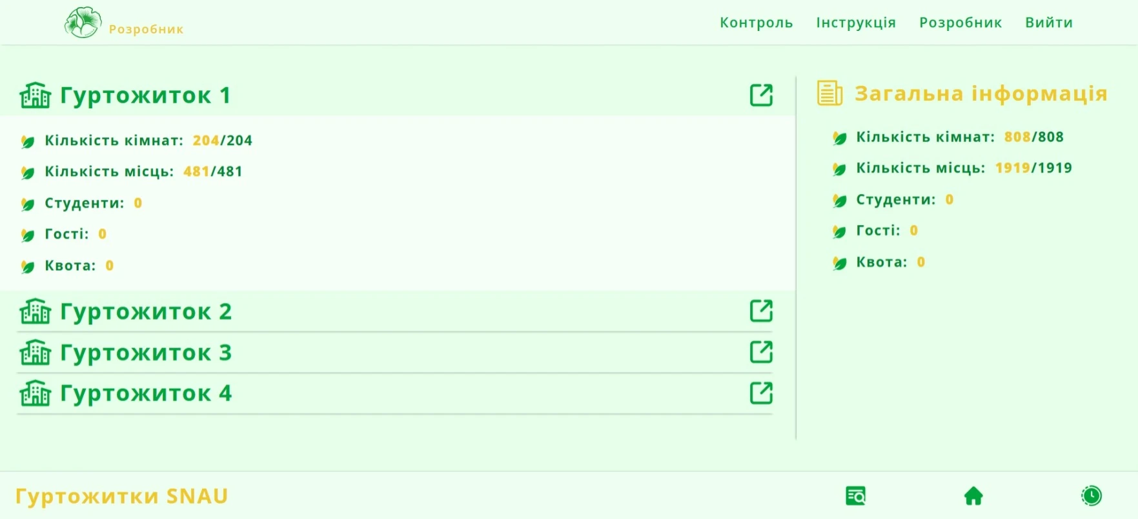Click the building icon beside Гуртожиток 2

click(35, 311)
